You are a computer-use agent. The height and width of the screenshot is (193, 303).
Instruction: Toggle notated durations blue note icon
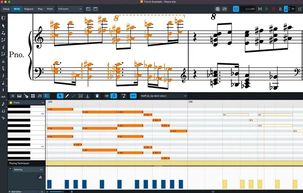tap(114, 96)
